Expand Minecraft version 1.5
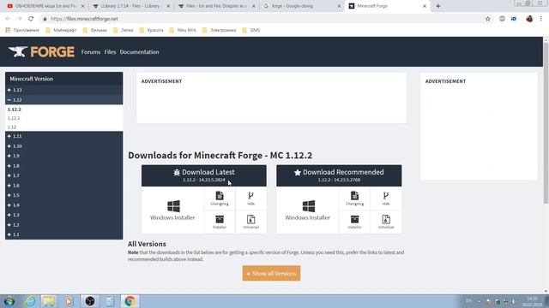 click(64, 195)
